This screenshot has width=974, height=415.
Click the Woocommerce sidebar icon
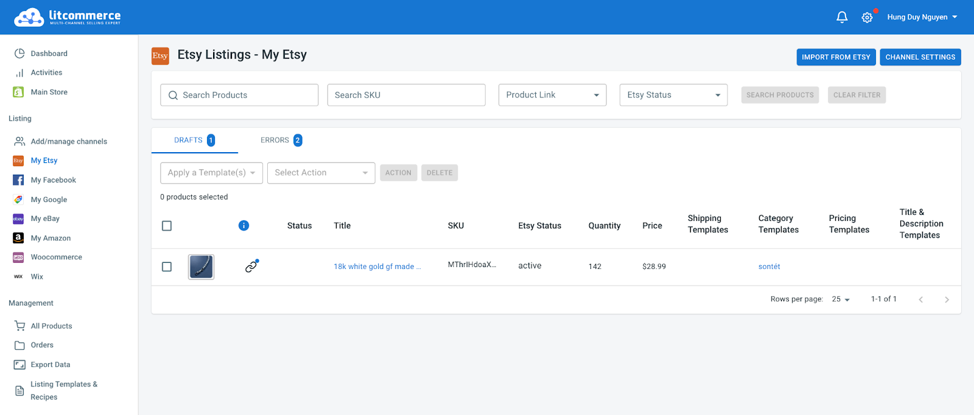pos(18,257)
